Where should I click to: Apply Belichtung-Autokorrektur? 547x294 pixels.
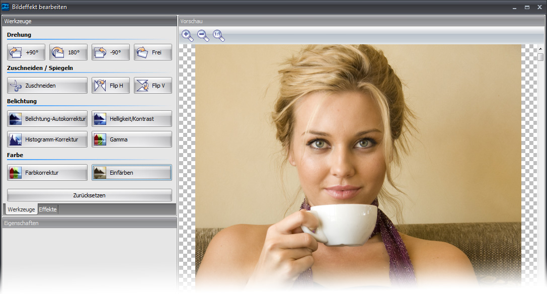(x=47, y=119)
